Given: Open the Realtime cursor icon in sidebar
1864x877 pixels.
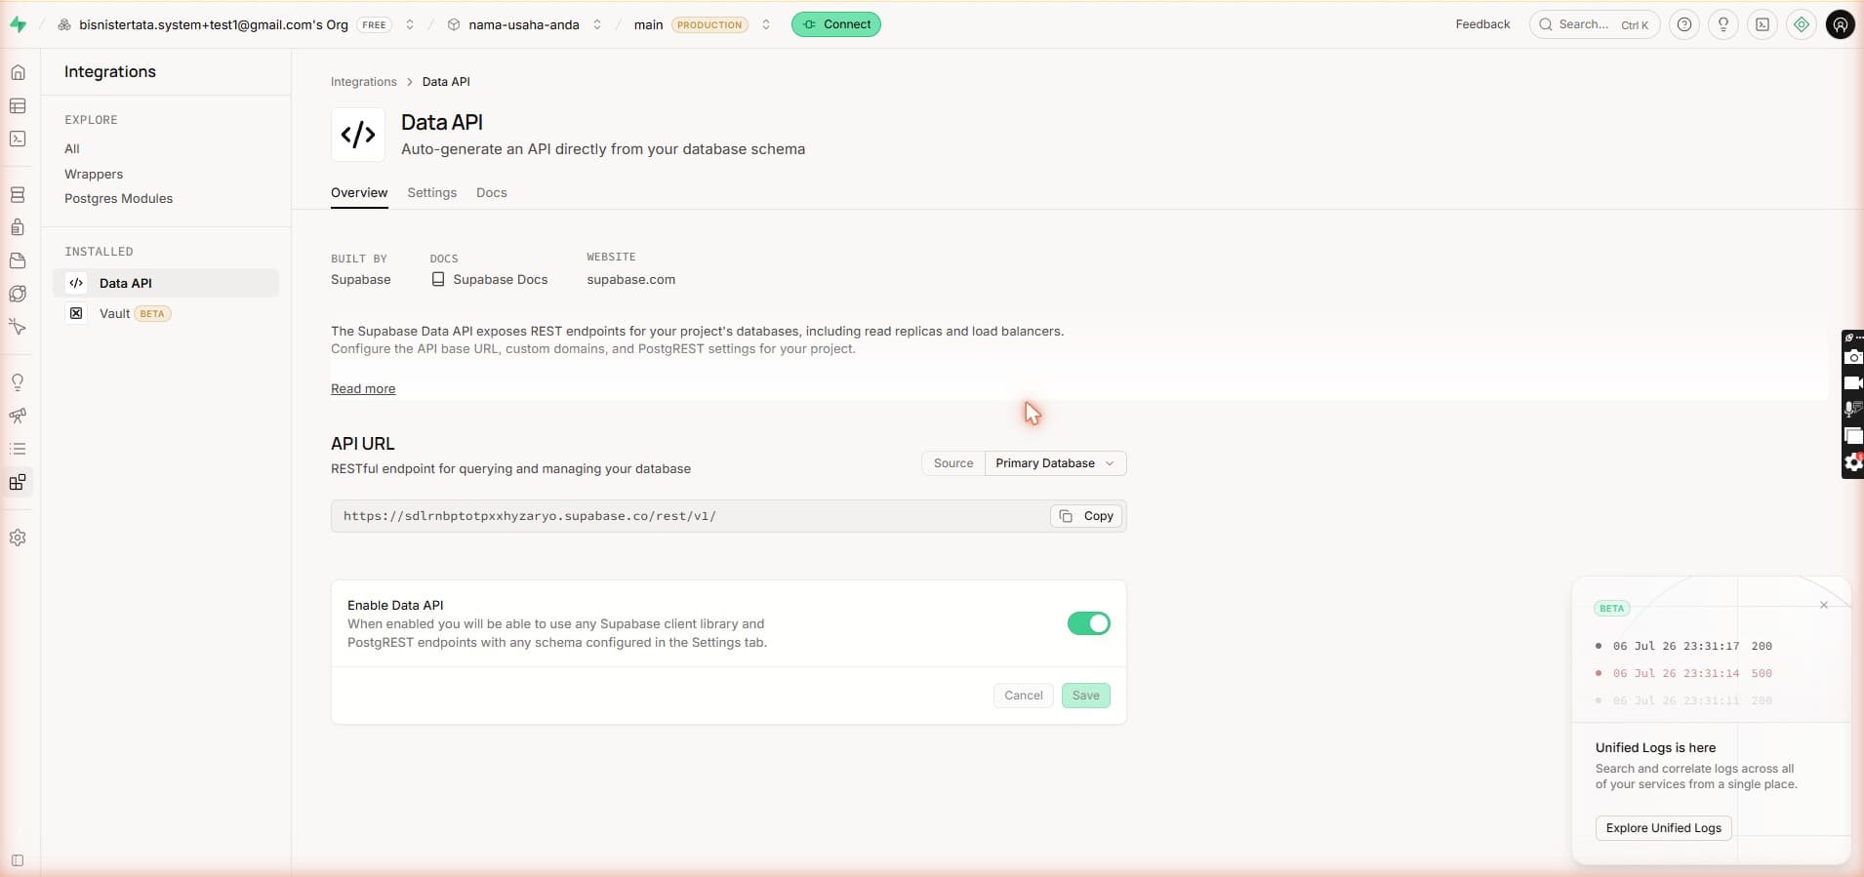Looking at the screenshot, I should 18,327.
